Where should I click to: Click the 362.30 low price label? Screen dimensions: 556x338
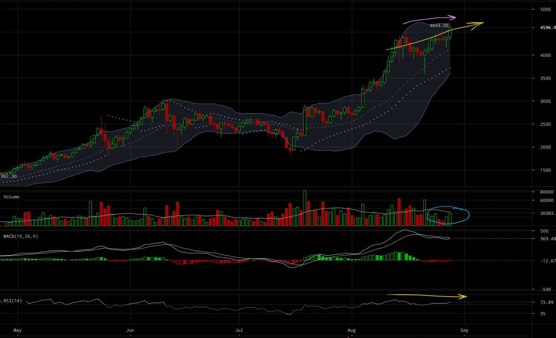click(x=8, y=176)
